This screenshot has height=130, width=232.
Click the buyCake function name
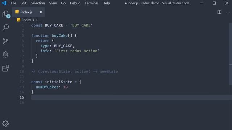(x=59, y=35)
